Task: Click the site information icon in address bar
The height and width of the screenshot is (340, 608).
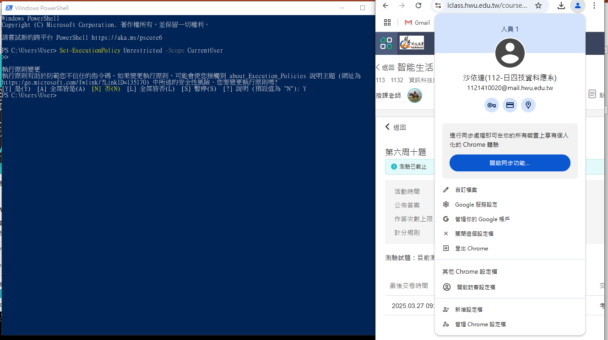Action: 438,5
